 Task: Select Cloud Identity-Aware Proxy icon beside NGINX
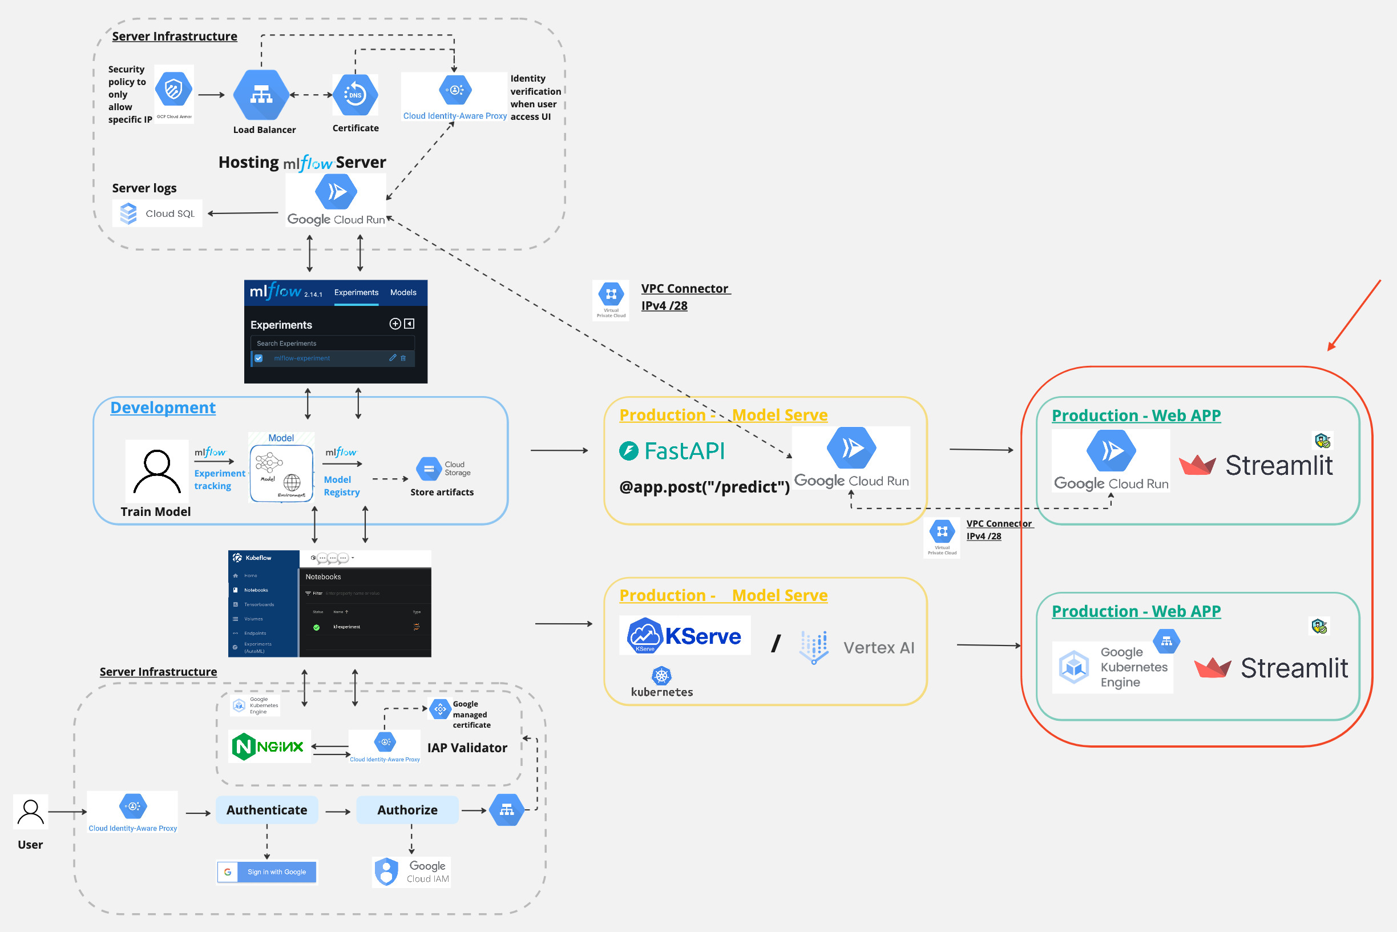pos(385,742)
